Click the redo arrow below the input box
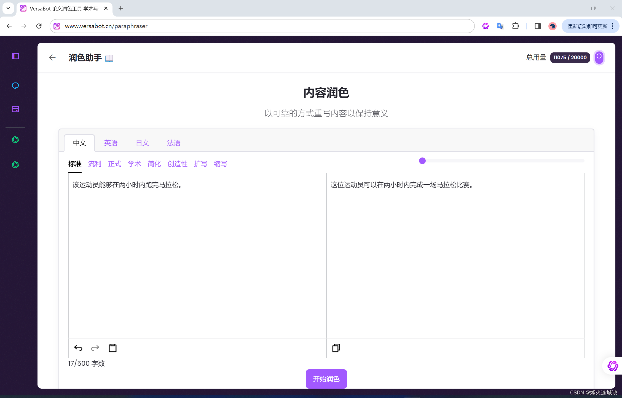Screen dimensions: 622x398 point(95,348)
